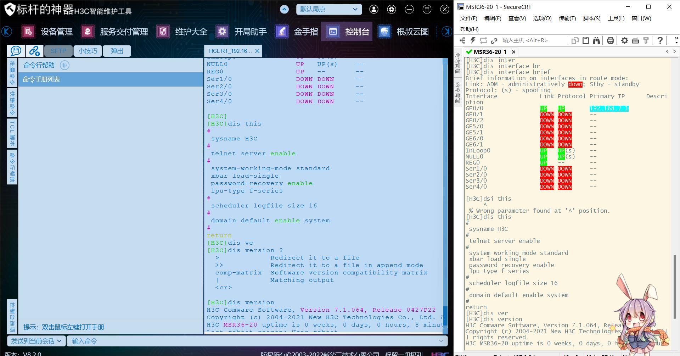Expand the SecureCRT toolbar overflow arrow
This screenshot has height=356, width=680.
point(676,40)
